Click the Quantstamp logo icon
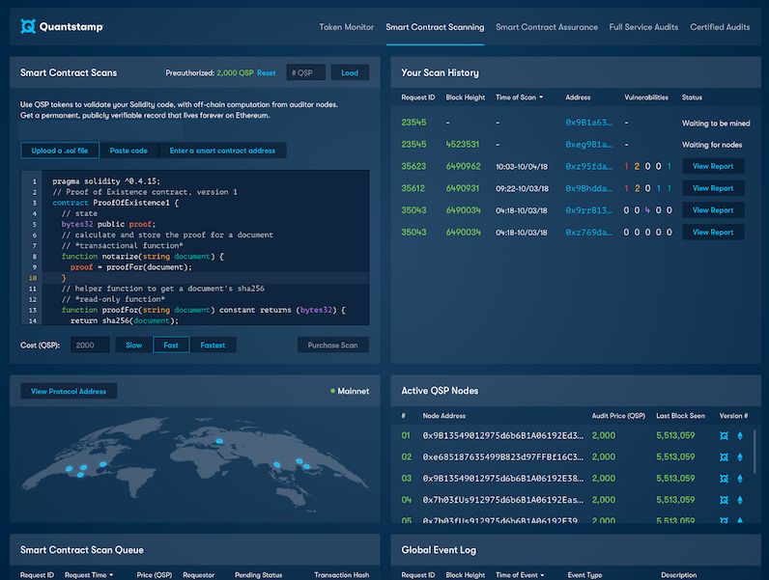The height and width of the screenshot is (580, 769). pos(28,26)
